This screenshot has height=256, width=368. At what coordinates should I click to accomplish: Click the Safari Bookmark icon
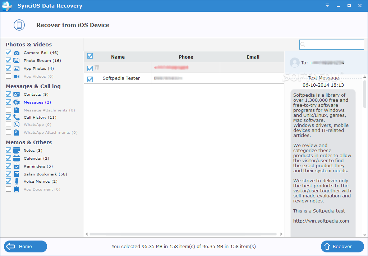[x=17, y=174]
